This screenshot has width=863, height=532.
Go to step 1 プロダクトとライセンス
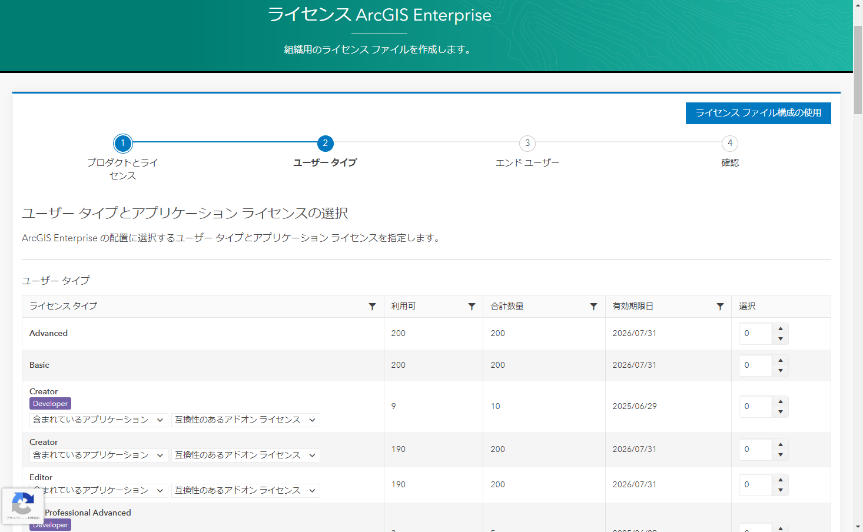(x=122, y=143)
